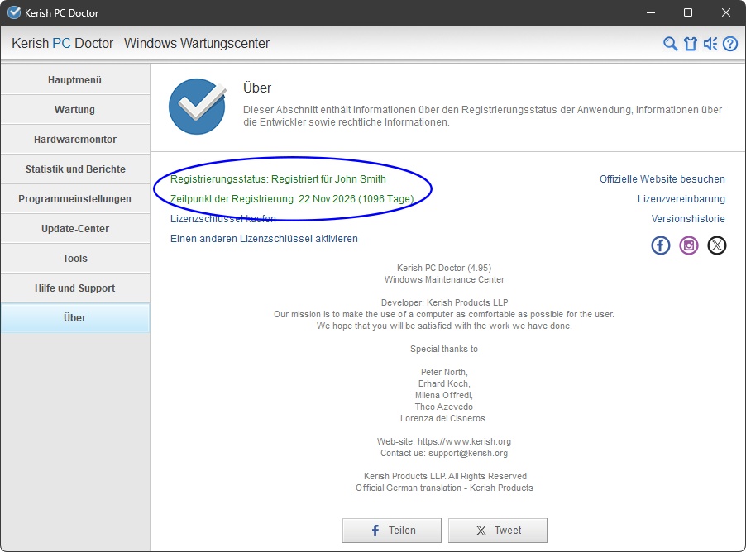
Task: Go to Hauptmenü in the sidebar
Action: click(75, 80)
